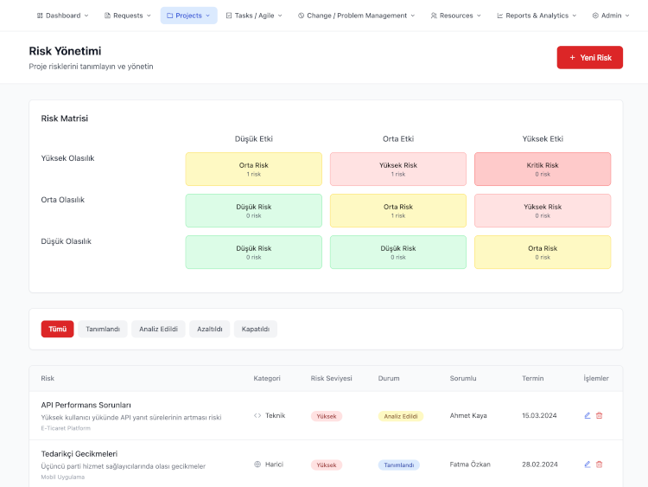Show only Analiz Edildi risks

(158, 330)
